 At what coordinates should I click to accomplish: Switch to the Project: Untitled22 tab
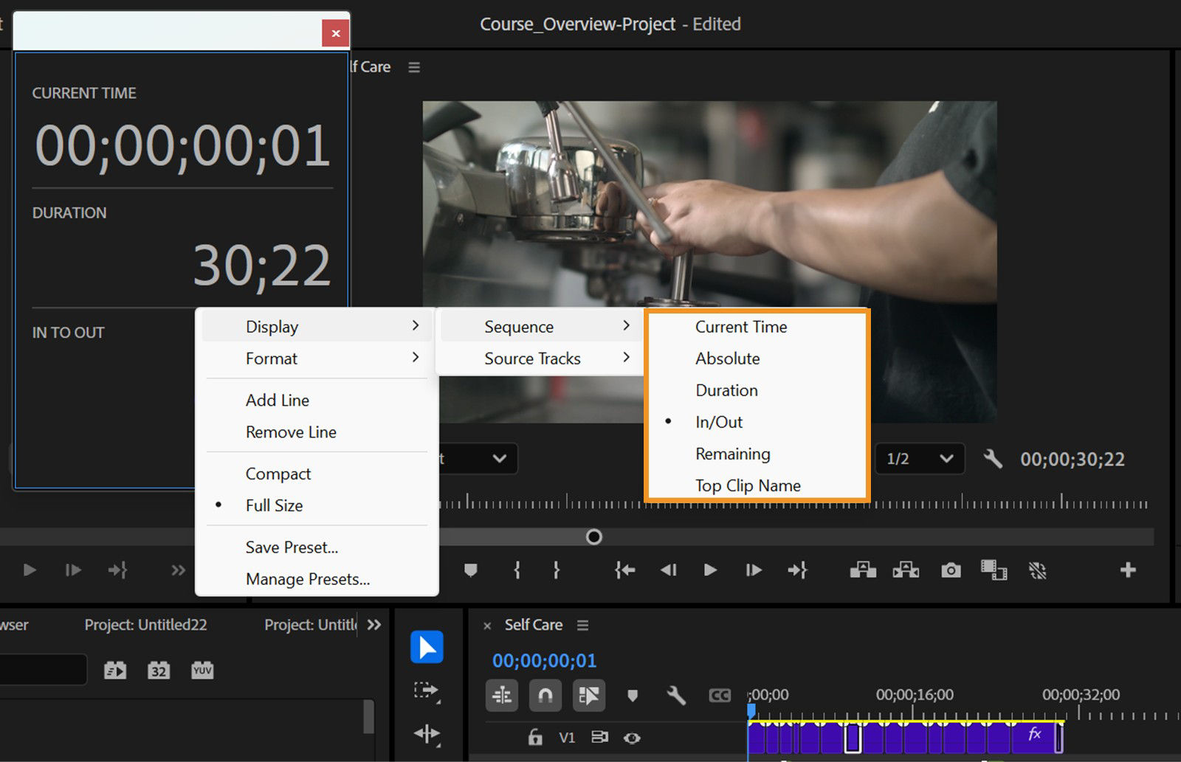[146, 624]
